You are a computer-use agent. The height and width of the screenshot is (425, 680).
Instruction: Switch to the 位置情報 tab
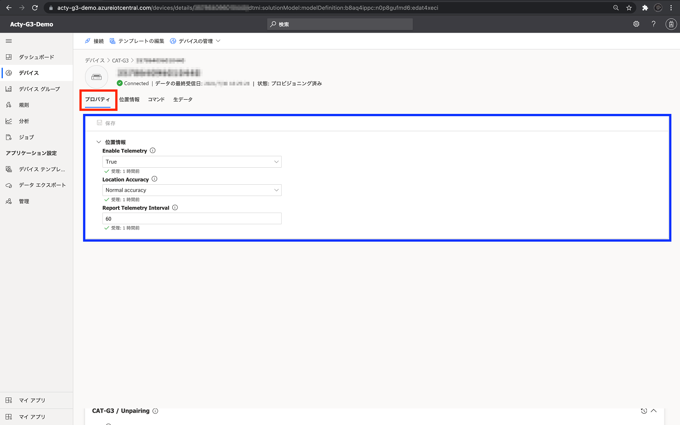click(x=129, y=100)
